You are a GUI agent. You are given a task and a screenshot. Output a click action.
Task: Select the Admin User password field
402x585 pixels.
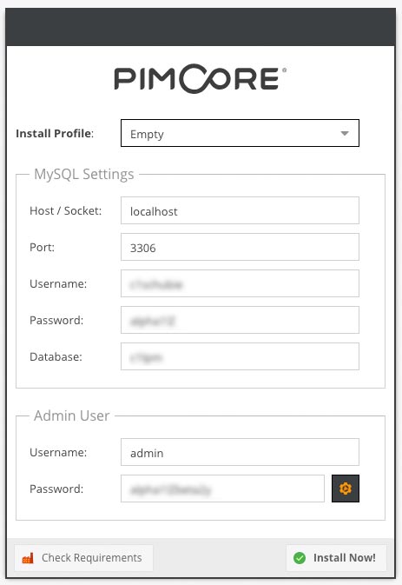pos(222,489)
